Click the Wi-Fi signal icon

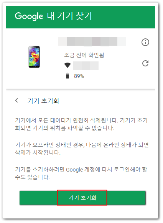(68, 65)
